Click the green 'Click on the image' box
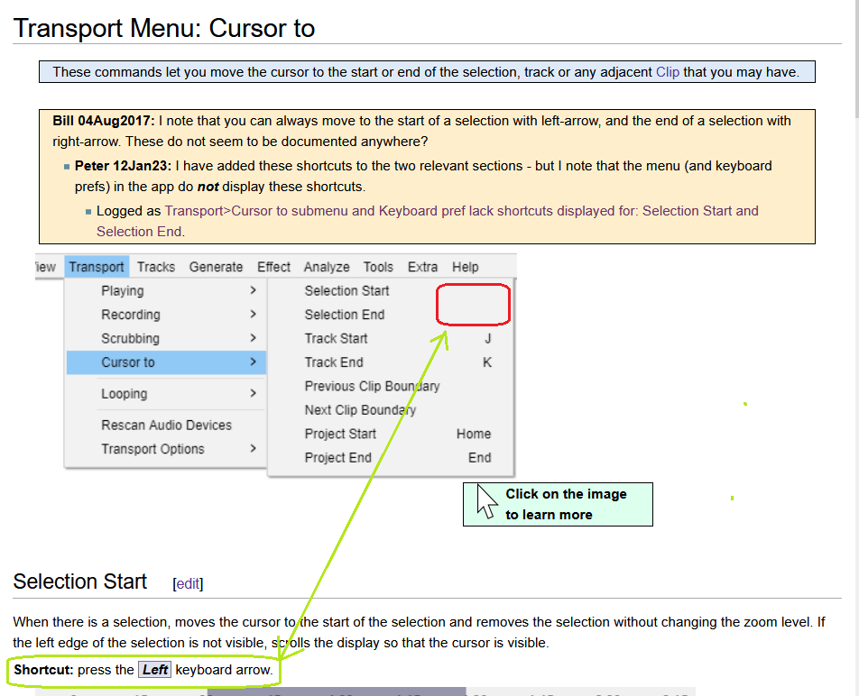Screen dimensions: 859x696 pos(558,504)
